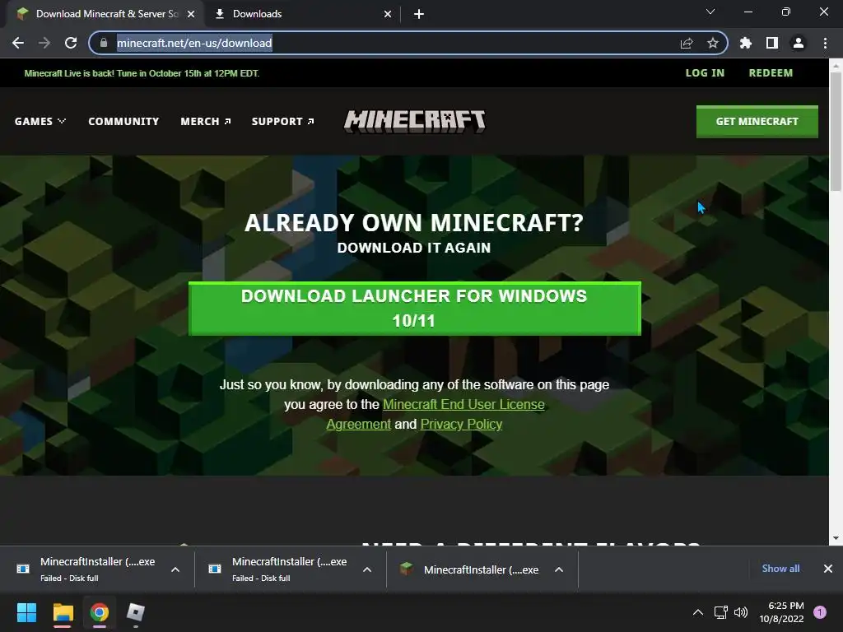Click the Minecraft Live announcement text

142,73
